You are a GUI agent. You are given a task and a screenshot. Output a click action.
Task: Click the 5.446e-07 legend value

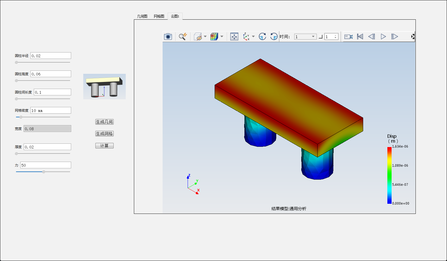(x=400, y=185)
